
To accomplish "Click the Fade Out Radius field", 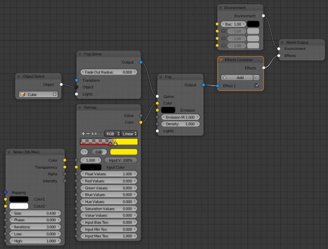I will pyautogui.click(x=109, y=72).
